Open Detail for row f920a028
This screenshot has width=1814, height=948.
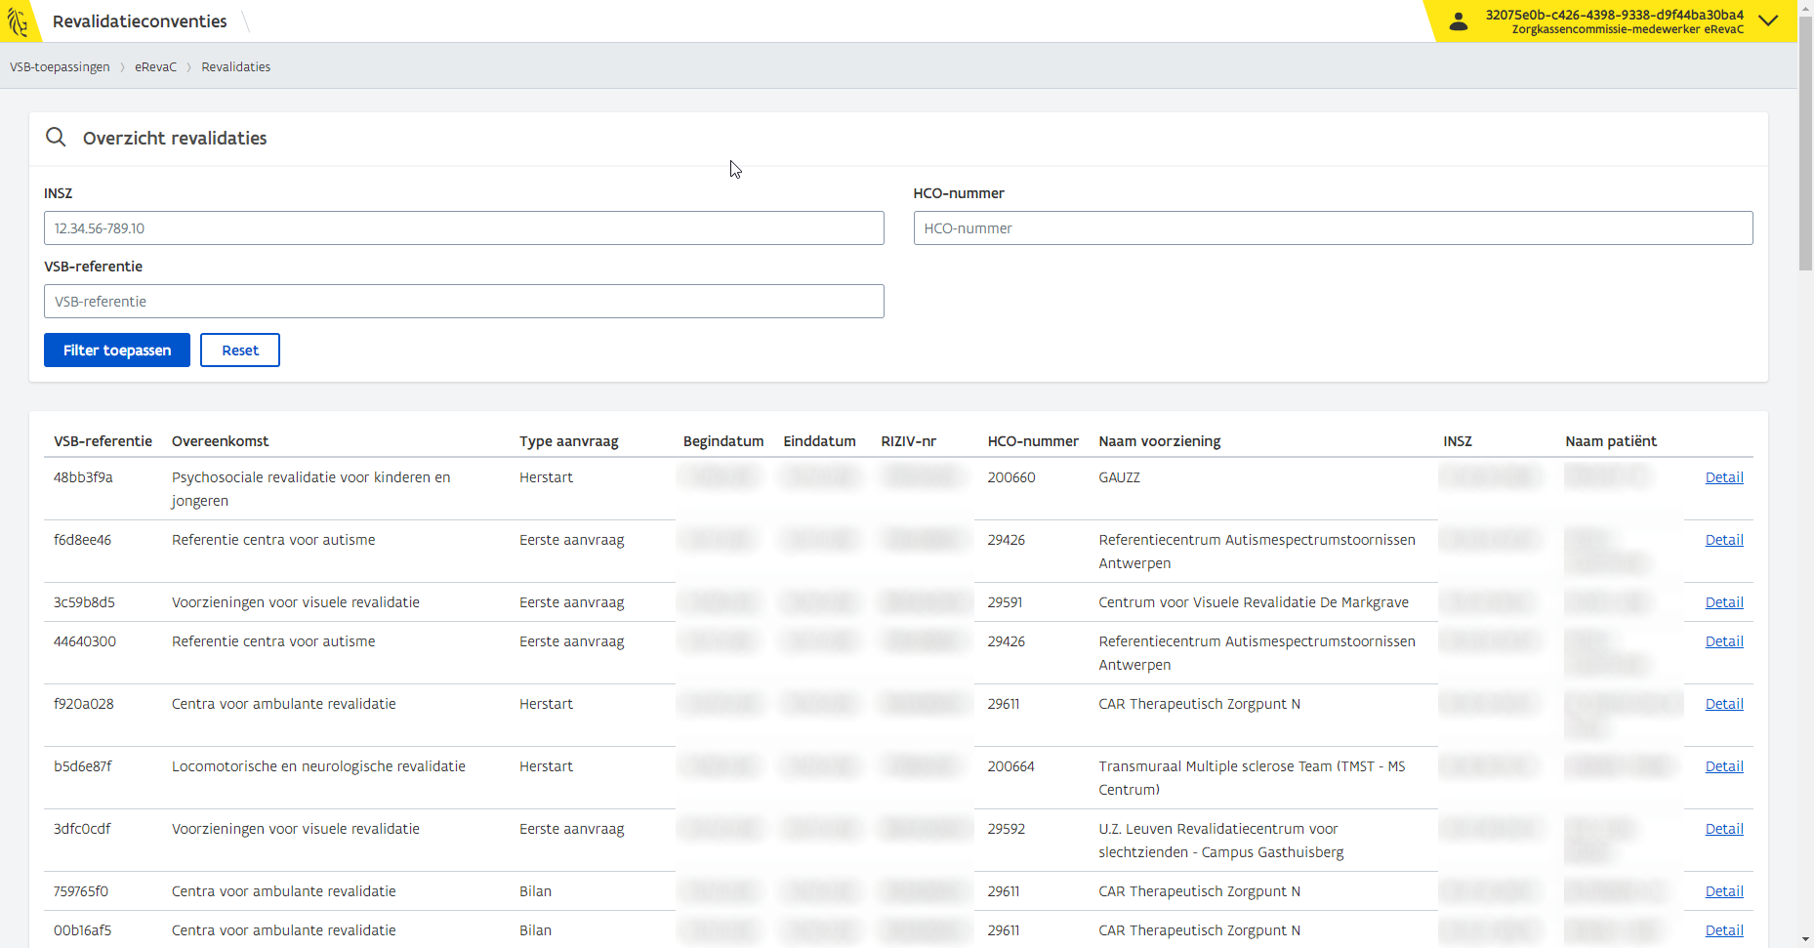[1724, 704]
